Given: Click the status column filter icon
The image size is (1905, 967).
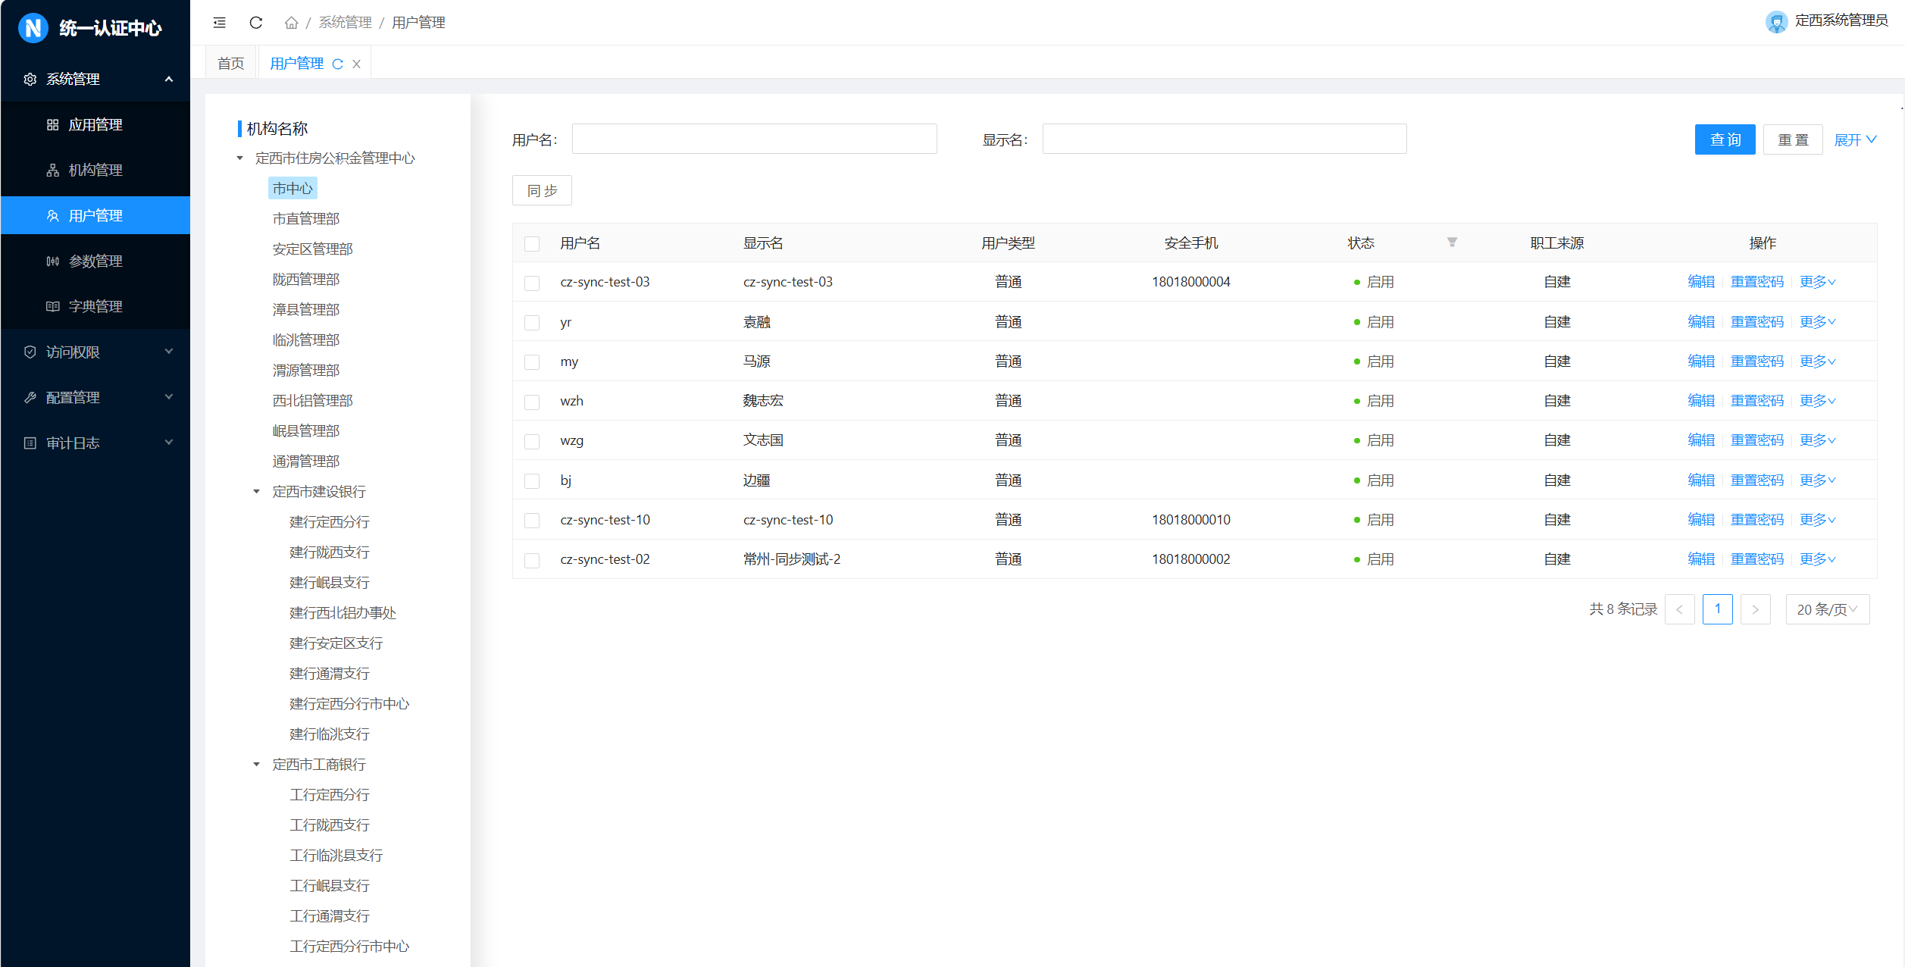Looking at the screenshot, I should click(1451, 243).
